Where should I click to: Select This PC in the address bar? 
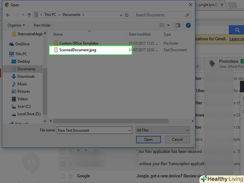point(50,15)
